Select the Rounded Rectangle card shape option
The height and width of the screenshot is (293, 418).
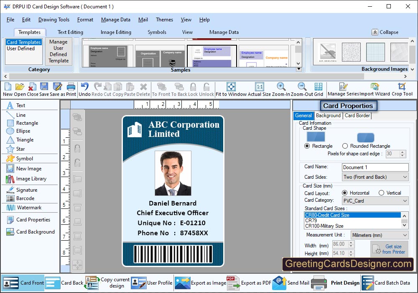tap(345, 146)
